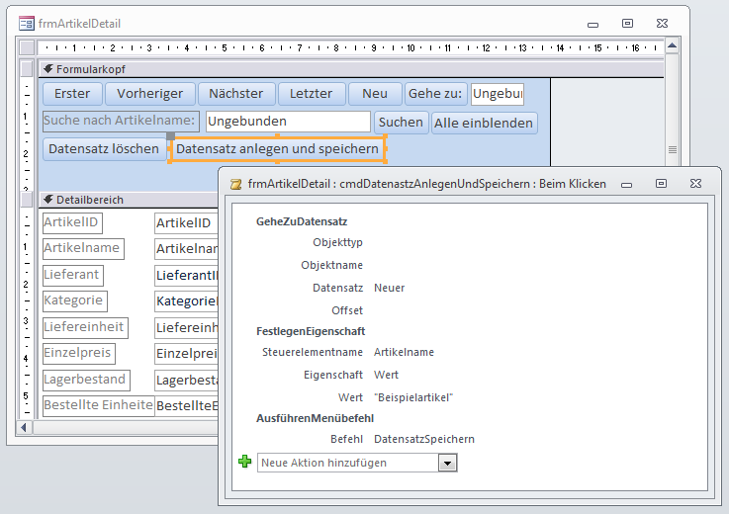
Task: Select the ArtikelID bound text box
Action: click(x=186, y=223)
